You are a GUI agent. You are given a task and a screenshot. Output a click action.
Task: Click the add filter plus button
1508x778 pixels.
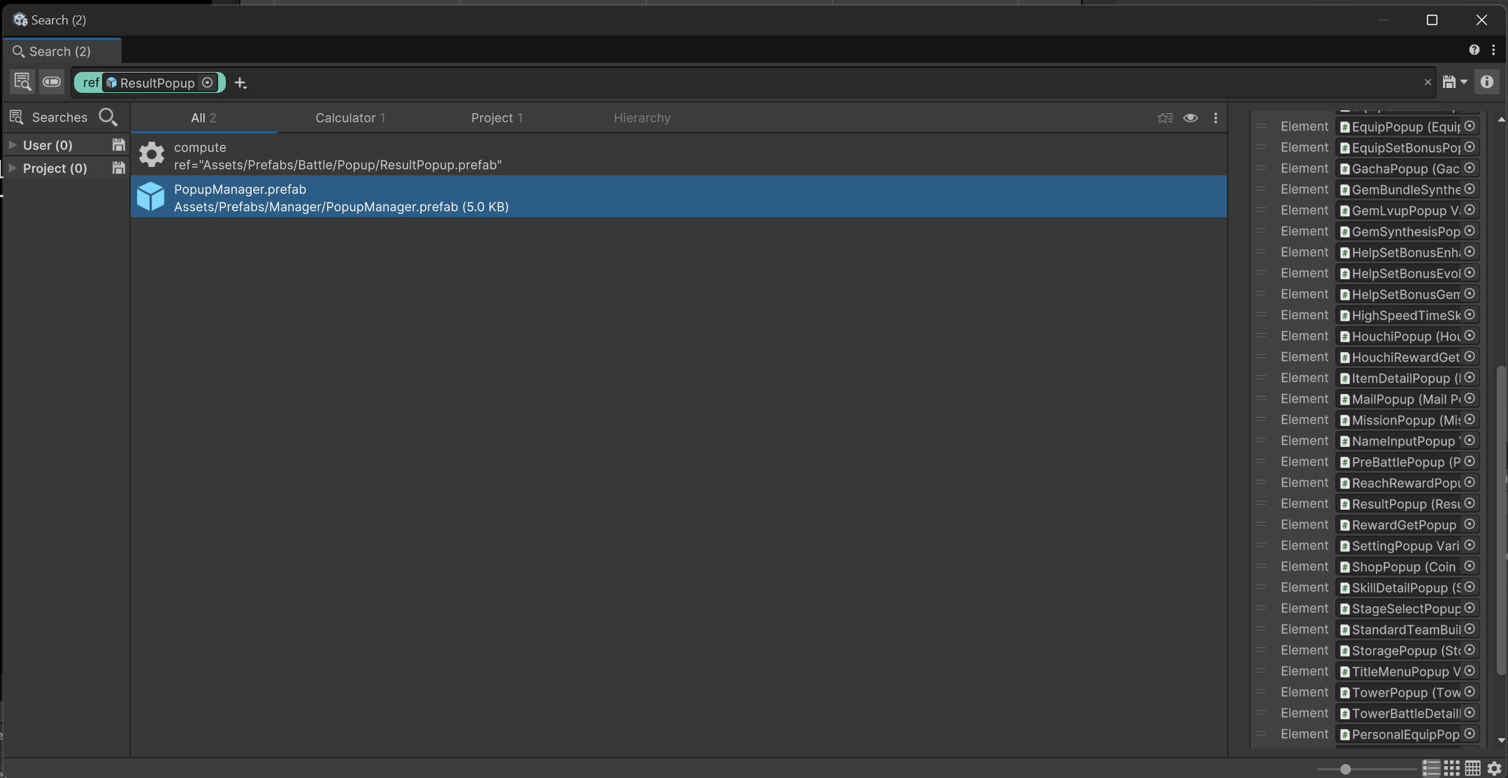coord(240,83)
